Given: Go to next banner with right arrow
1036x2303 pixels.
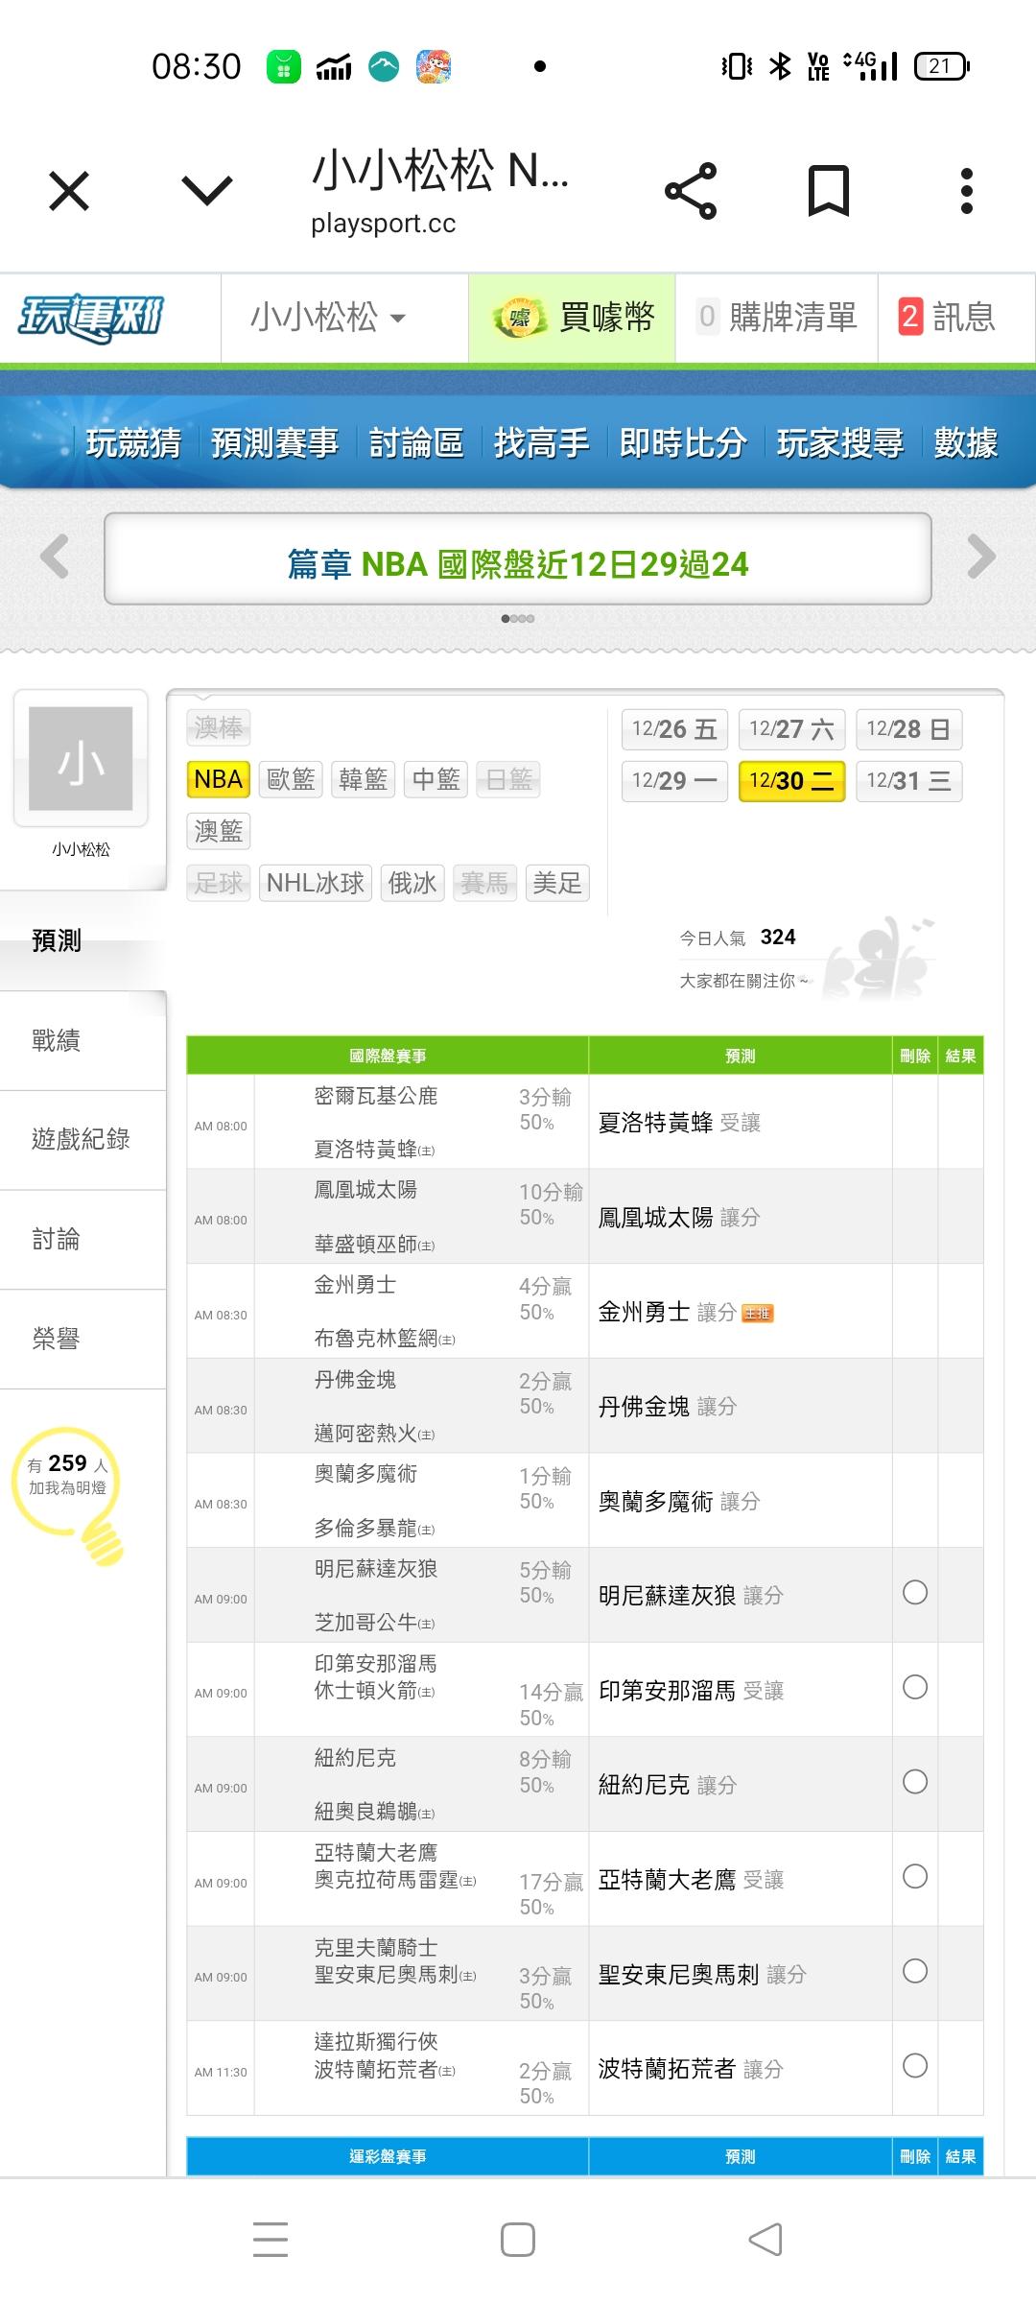Looking at the screenshot, I should (981, 557).
